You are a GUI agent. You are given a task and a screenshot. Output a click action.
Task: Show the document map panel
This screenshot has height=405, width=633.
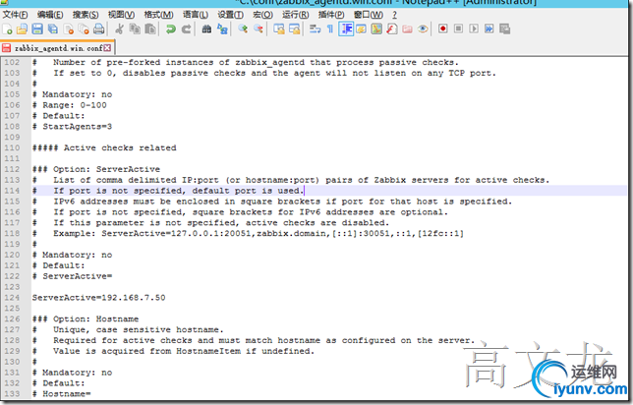pos(376,29)
